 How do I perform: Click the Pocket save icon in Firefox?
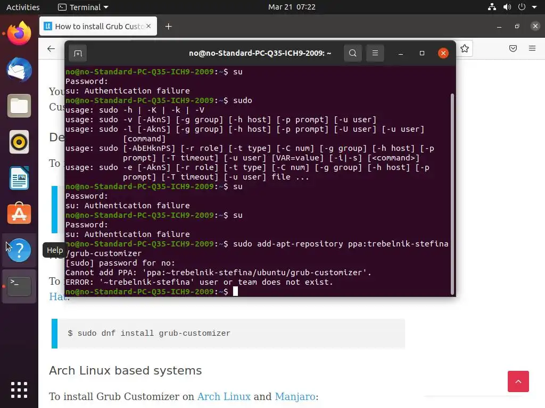pyautogui.click(x=513, y=48)
